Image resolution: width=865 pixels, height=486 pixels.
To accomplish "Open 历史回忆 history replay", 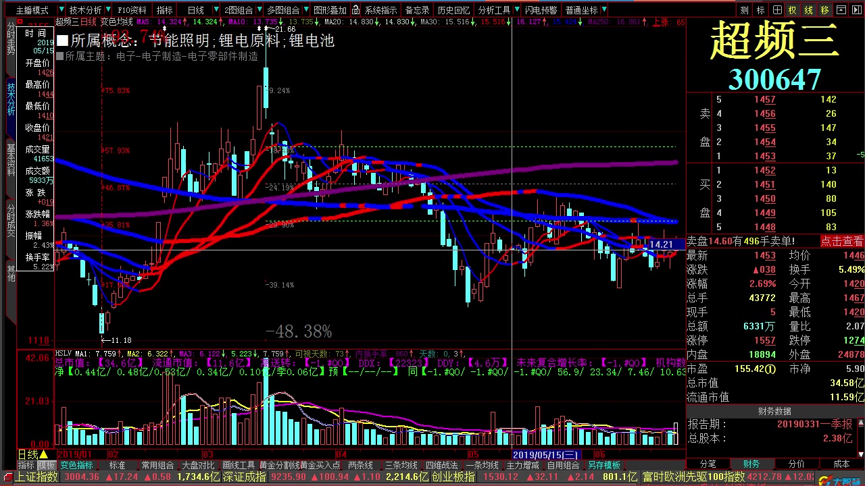I will coord(453,10).
